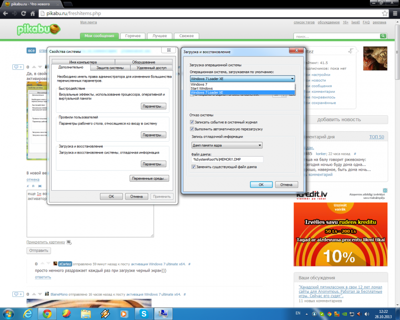The height and width of the screenshot is (320, 400).
Task: Click the 'ответить' link under zCortez comment
Action: click(43, 277)
